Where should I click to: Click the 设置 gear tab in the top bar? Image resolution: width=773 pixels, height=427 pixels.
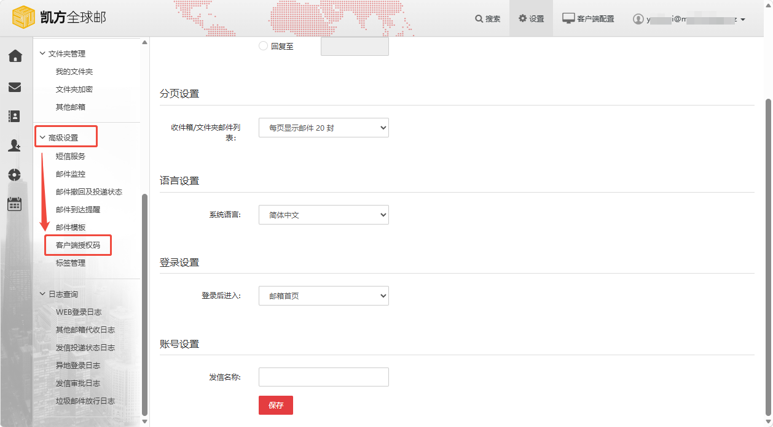click(532, 19)
